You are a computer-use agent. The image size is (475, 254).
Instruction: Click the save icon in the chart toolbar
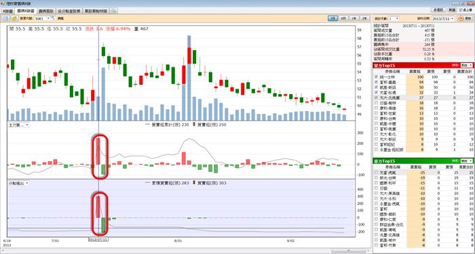[5, 18]
